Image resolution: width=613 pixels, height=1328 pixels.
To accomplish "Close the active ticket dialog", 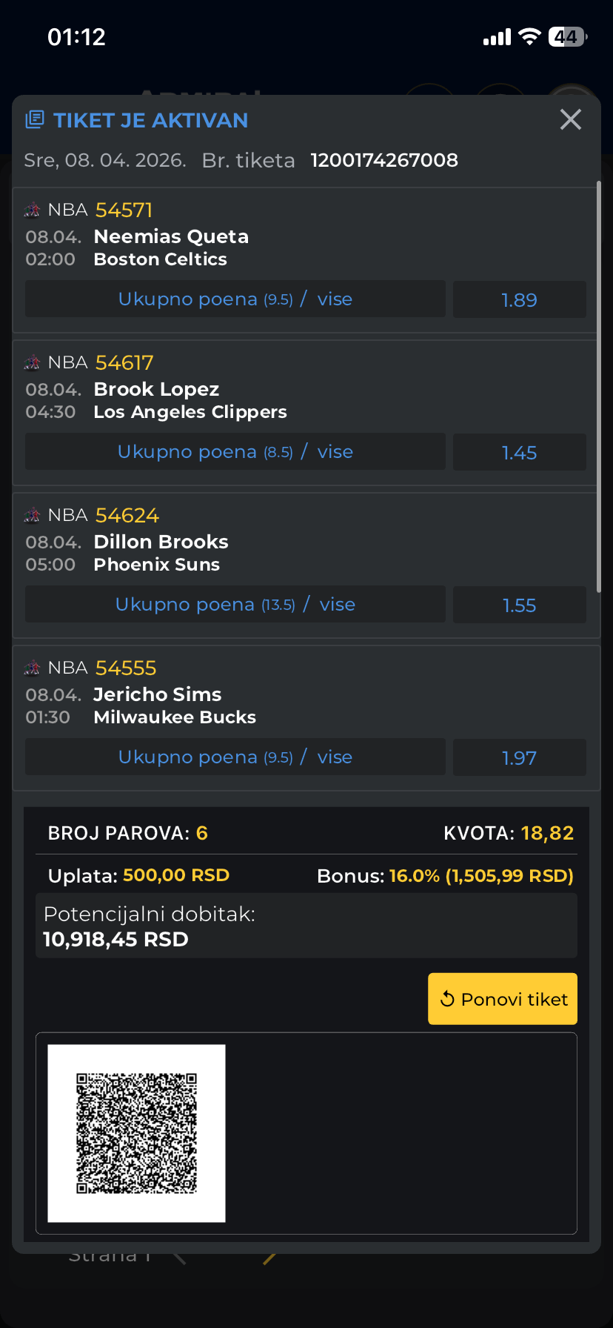I will pos(570,119).
